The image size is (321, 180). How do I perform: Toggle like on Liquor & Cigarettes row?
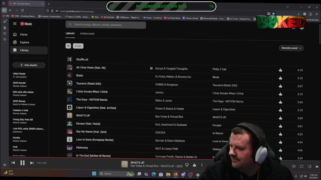tap(280, 110)
